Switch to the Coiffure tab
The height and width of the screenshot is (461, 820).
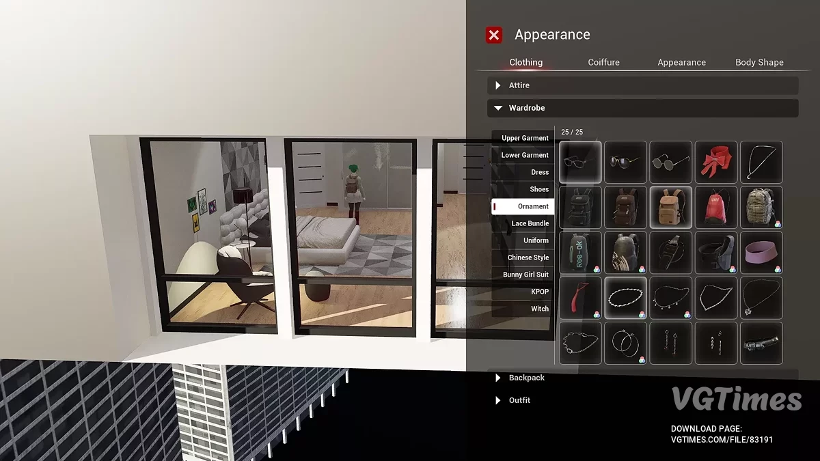(603, 62)
